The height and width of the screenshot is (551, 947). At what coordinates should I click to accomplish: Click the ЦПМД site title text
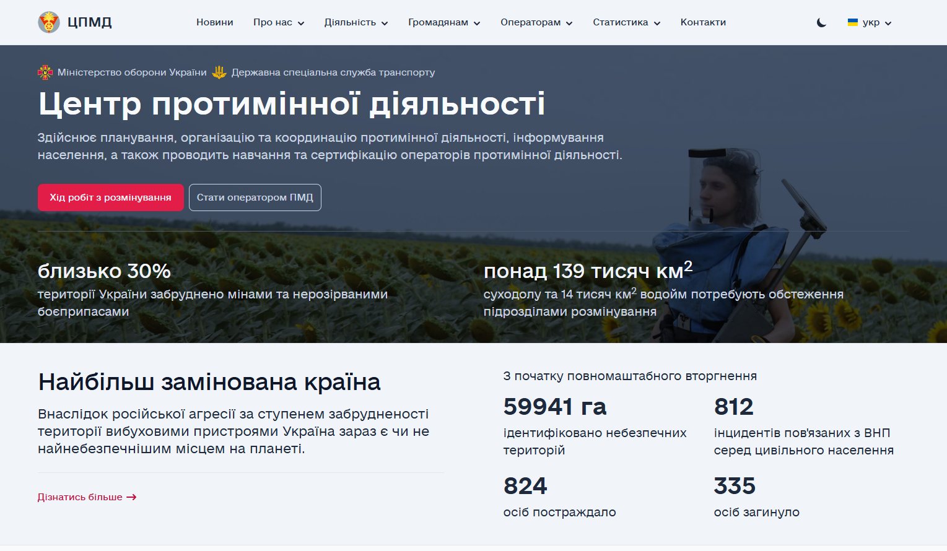tap(90, 22)
